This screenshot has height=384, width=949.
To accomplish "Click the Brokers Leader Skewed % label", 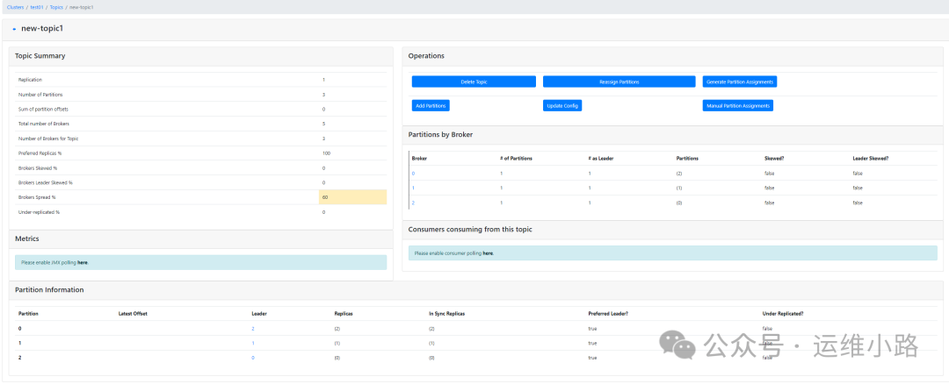I will tap(46, 182).
